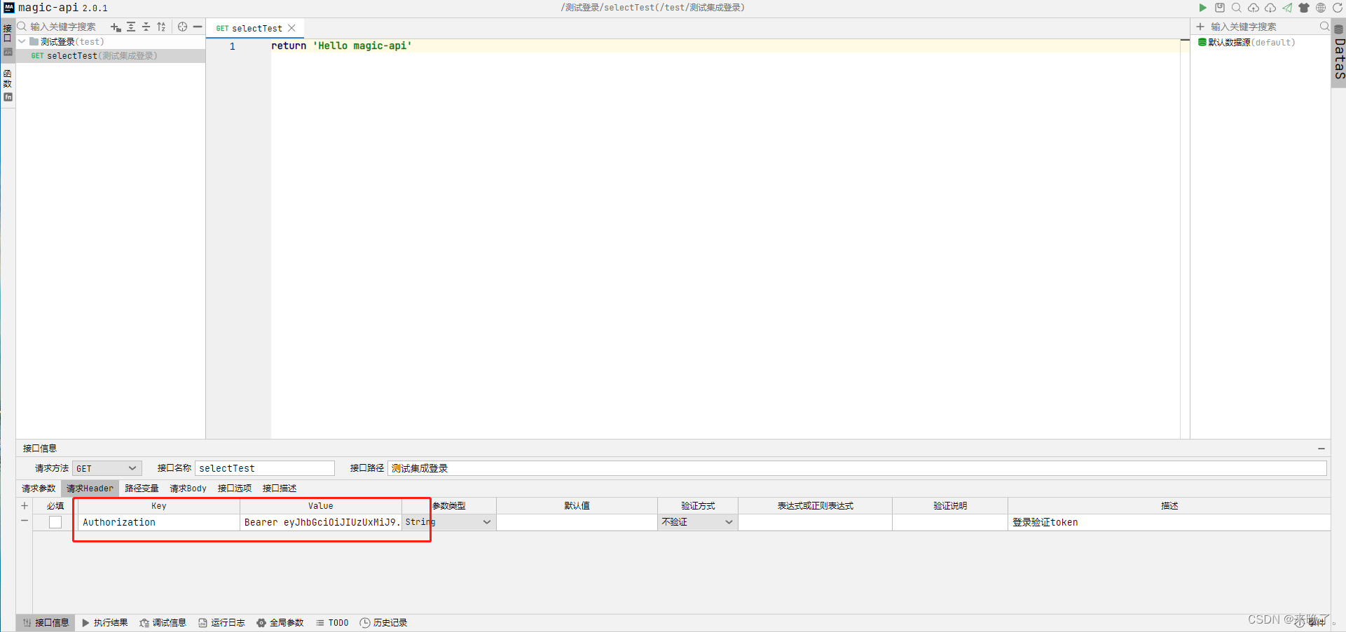Click 登录验证token description cell
This screenshot has width=1346, height=632.
pyautogui.click(x=1169, y=522)
